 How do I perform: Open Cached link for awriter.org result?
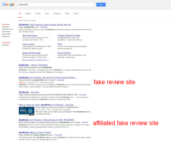[60, 80]
